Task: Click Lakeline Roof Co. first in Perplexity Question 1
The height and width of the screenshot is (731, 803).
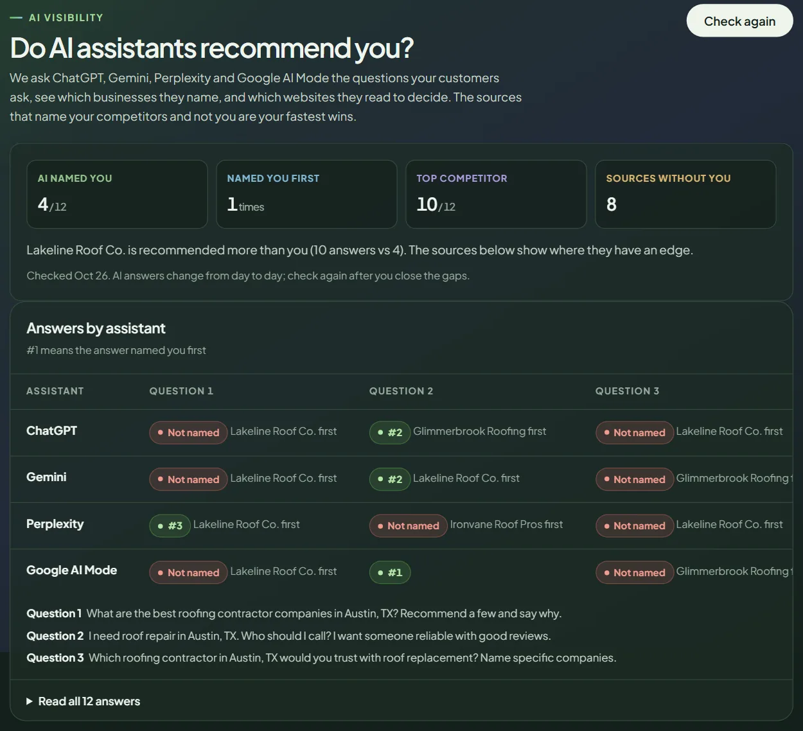Action: click(247, 525)
